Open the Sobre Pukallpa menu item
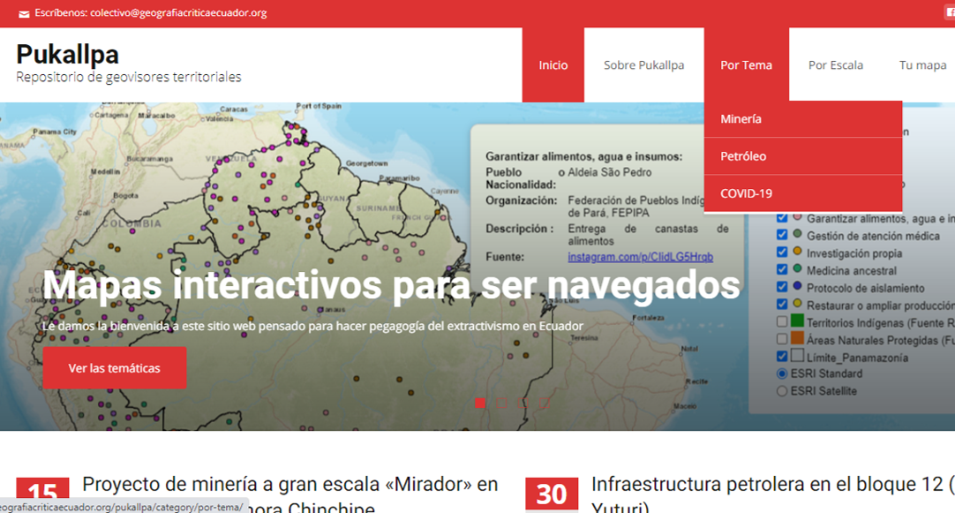Viewport: 955px width, 513px height. pyautogui.click(x=643, y=65)
